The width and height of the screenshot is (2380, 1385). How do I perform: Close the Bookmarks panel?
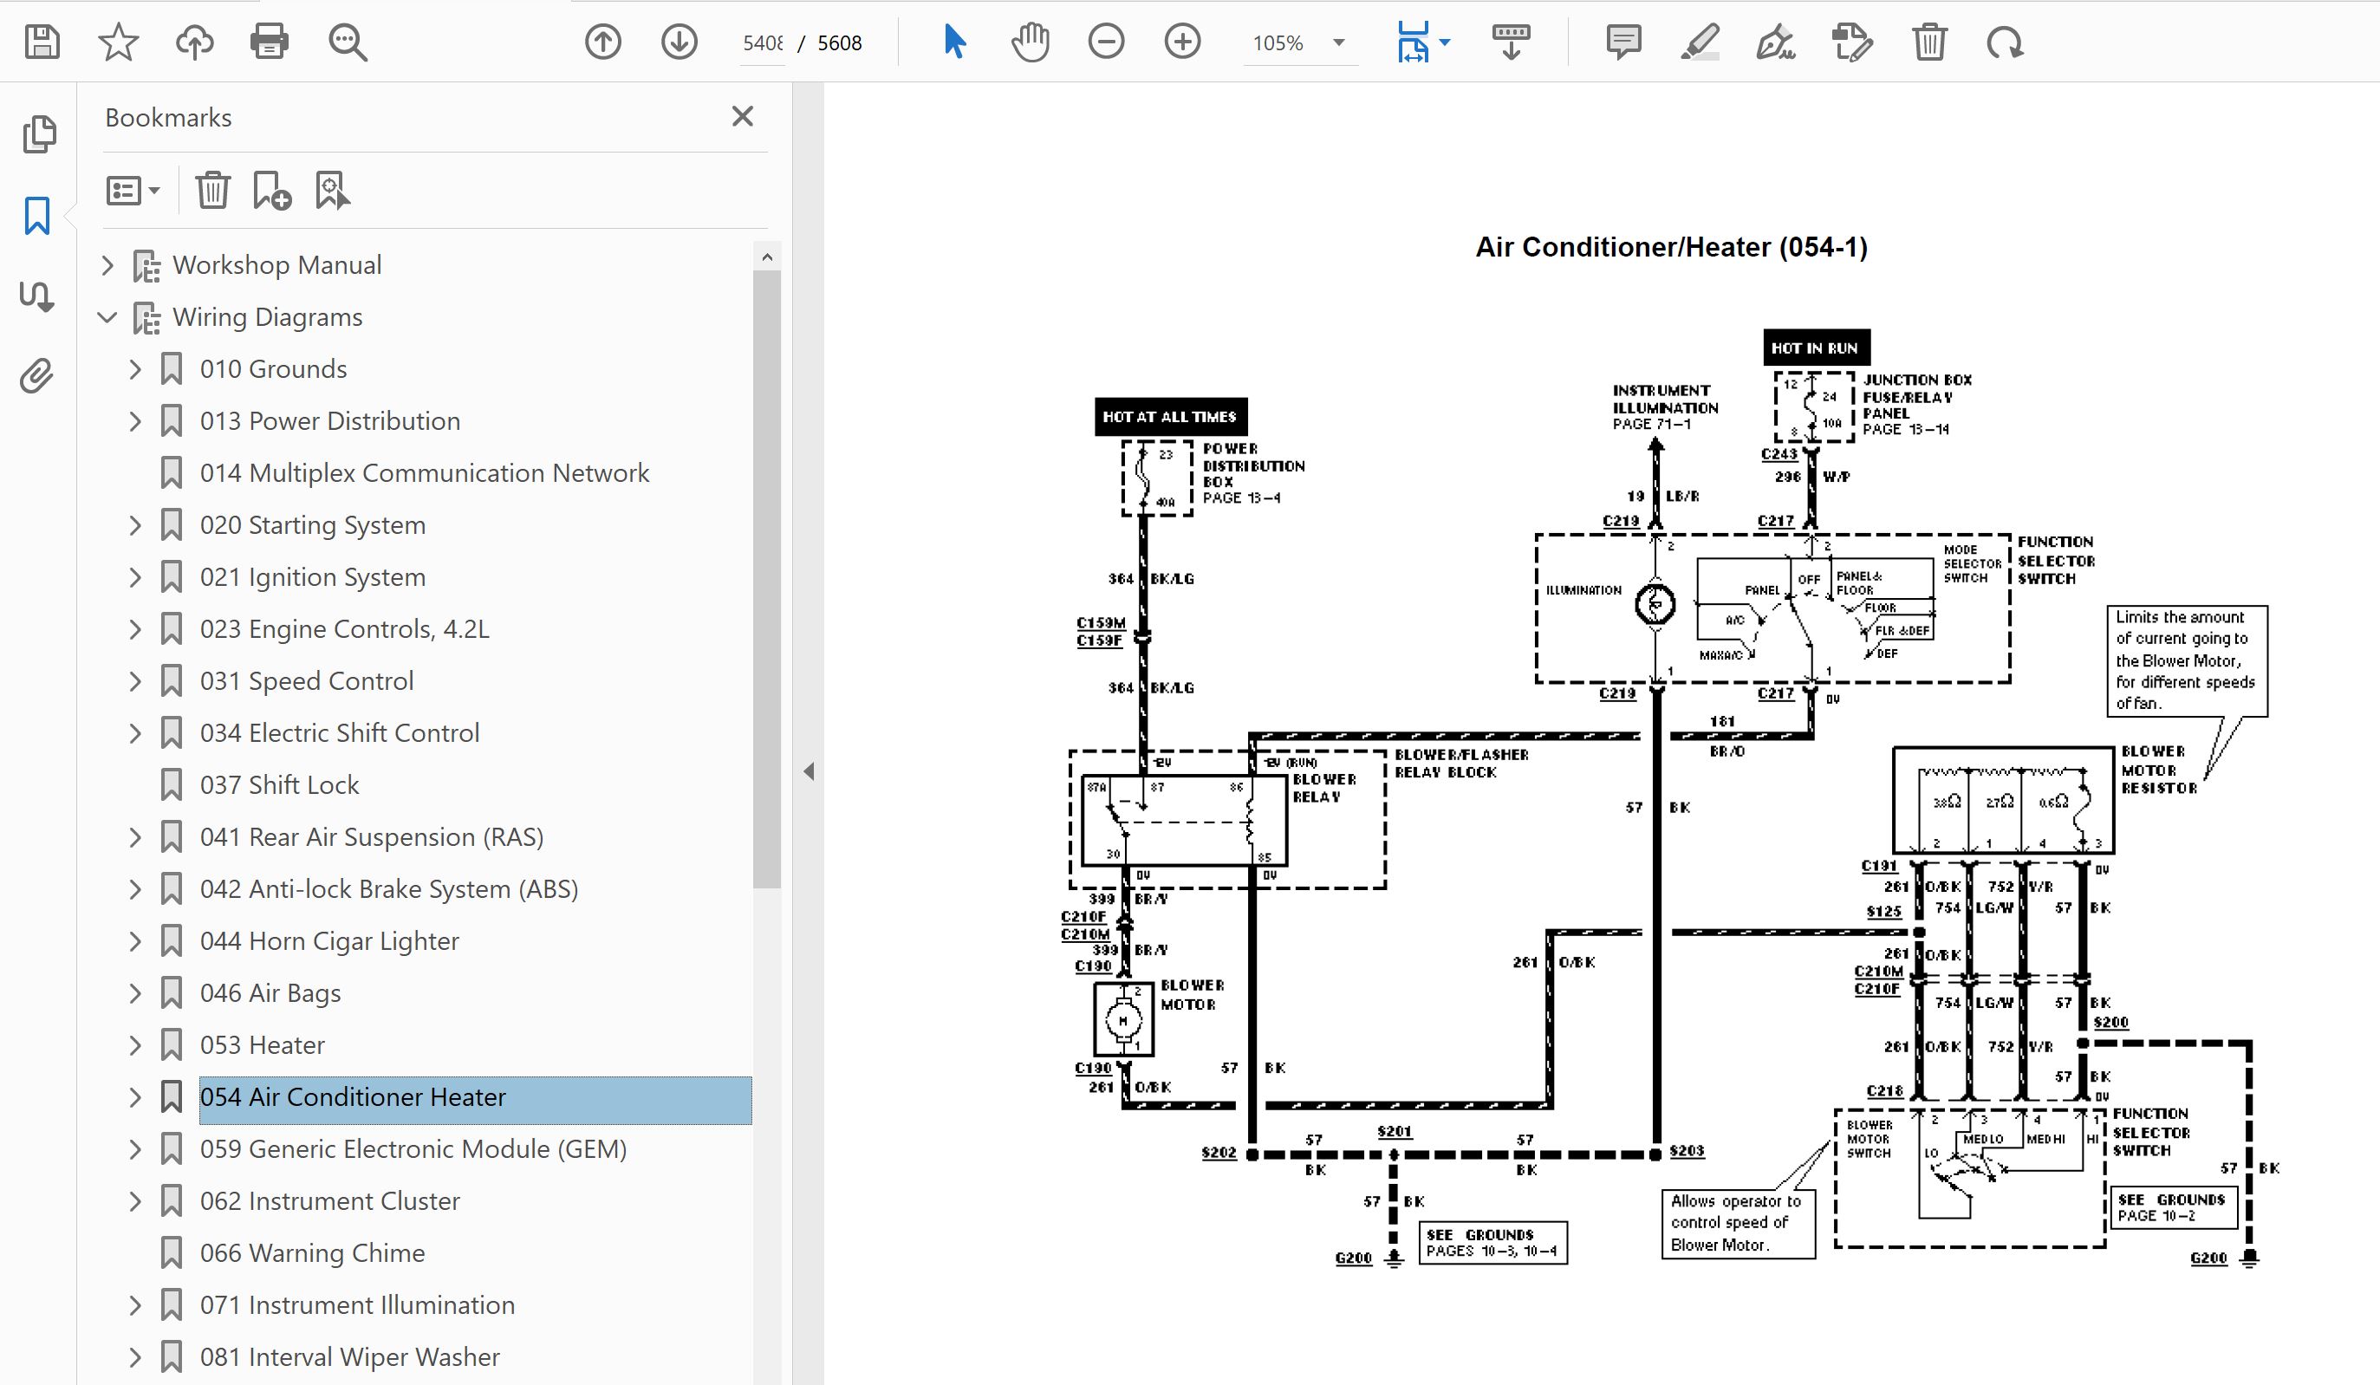click(x=742, y=116)
